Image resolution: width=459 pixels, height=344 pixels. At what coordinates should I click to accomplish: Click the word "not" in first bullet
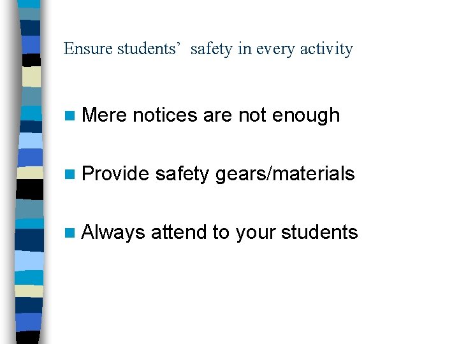click(x=252, y=115)
